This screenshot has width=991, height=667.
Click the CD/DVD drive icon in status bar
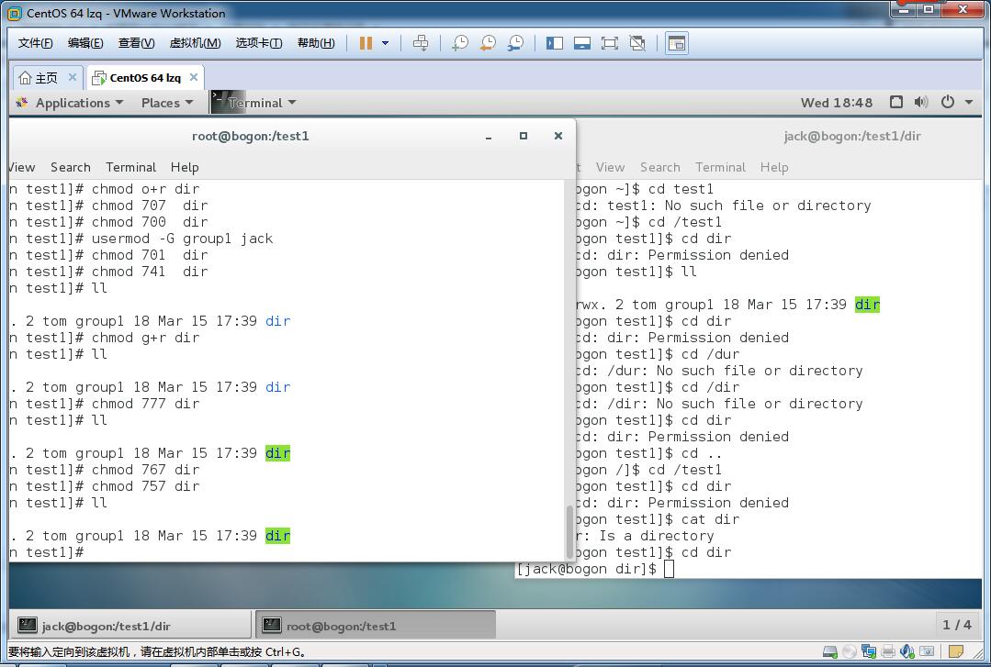pyautogui.click(x=850, y=651)
